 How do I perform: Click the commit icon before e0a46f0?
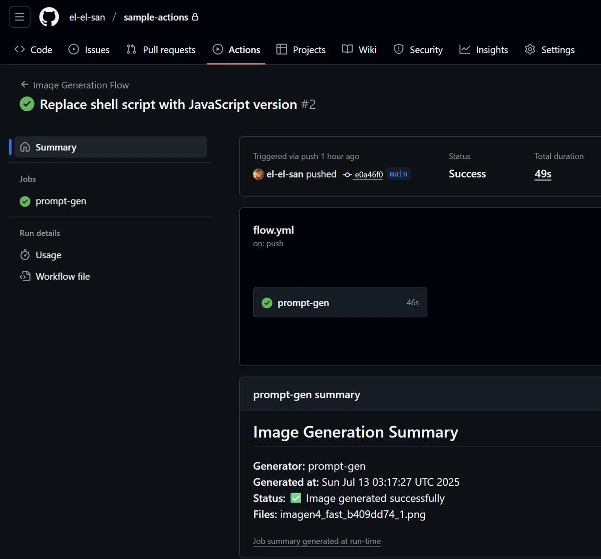[347, 174]
